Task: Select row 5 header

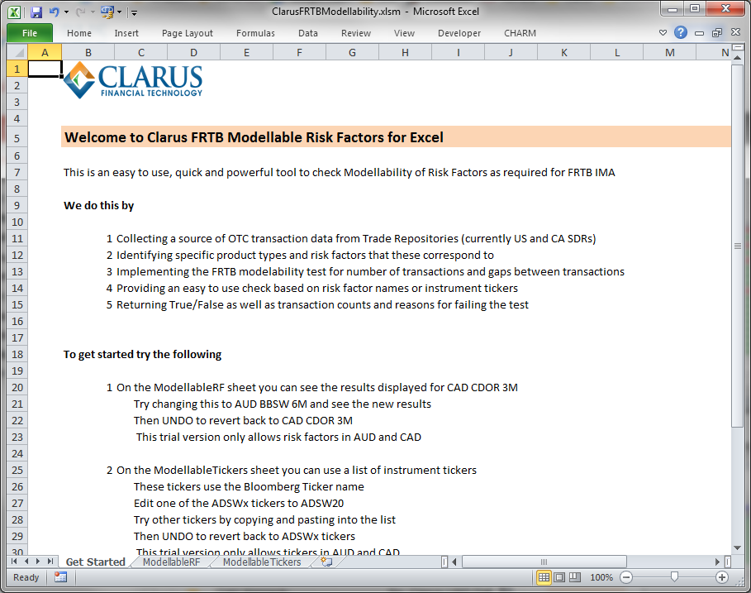Action: pyautogui.click(x=17, y=138)
